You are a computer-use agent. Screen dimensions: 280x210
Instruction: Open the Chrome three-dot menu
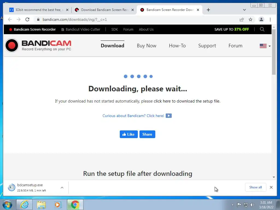(x=270, y=19)
